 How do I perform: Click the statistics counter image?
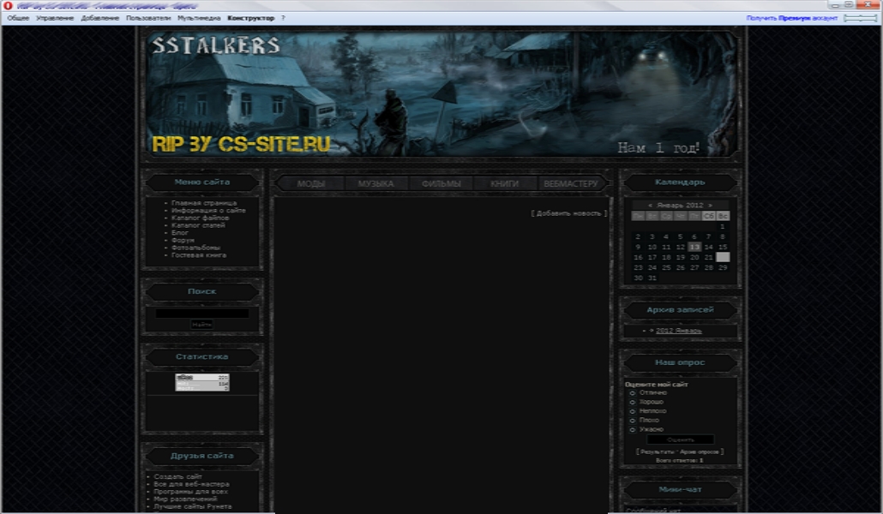tap(202, 382)
